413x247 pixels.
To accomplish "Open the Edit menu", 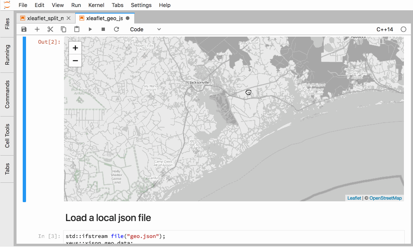I will click(x=40, y=5).
